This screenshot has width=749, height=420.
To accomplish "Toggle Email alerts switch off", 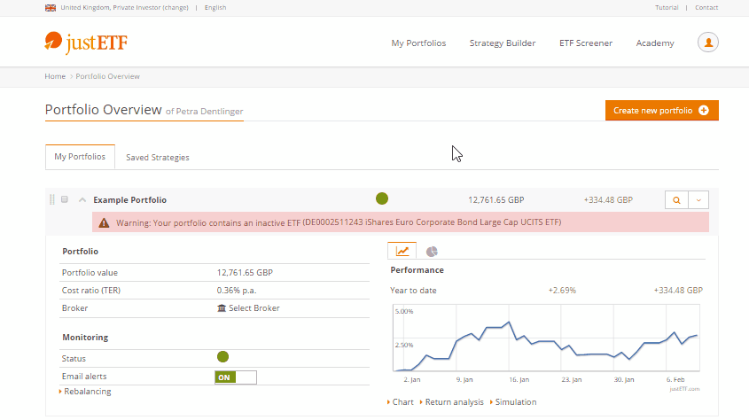I will click(235, 377).
